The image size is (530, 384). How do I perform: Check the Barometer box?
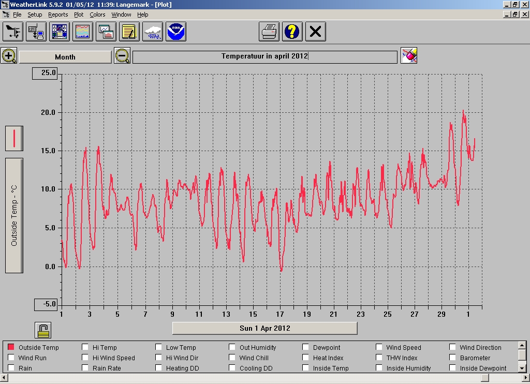click(452, 357)
